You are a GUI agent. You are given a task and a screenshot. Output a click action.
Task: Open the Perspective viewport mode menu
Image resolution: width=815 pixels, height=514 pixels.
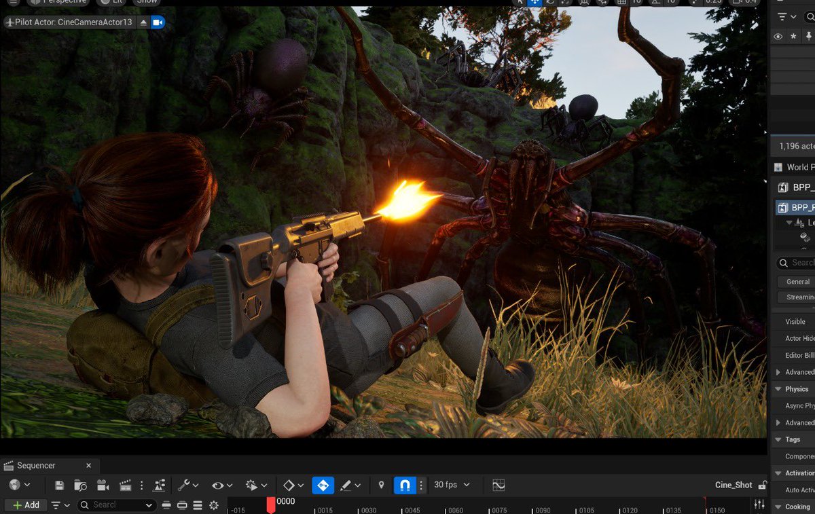58,2
